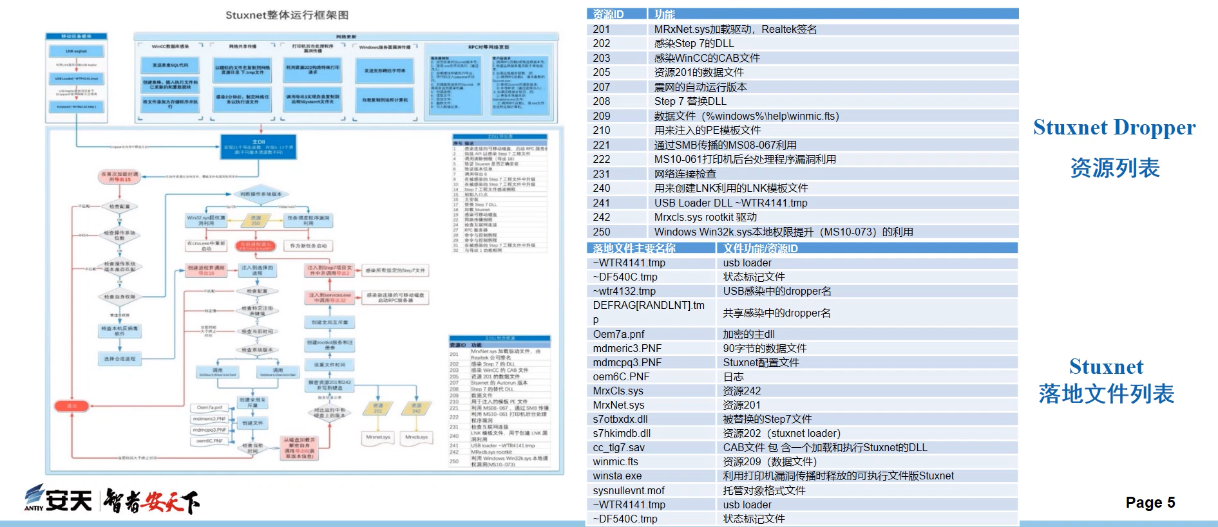
Task: Select the MrxNet.sys file name cell
Action: click(651, 405)
